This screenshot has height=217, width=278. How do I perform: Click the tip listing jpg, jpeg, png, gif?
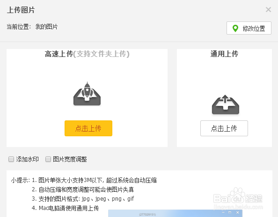tap(83, 199)
